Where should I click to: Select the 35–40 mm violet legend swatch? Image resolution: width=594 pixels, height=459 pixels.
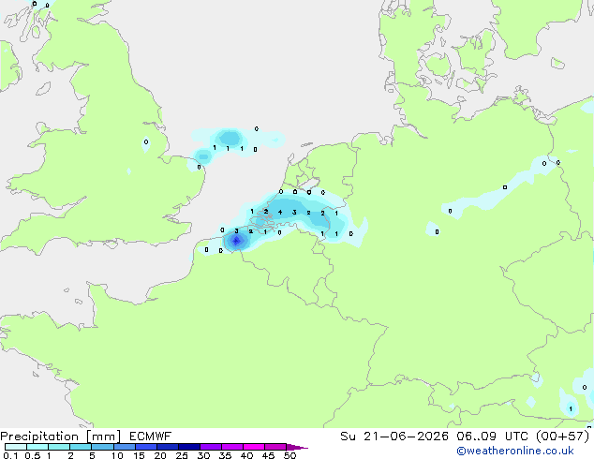(x=232, y=447)
